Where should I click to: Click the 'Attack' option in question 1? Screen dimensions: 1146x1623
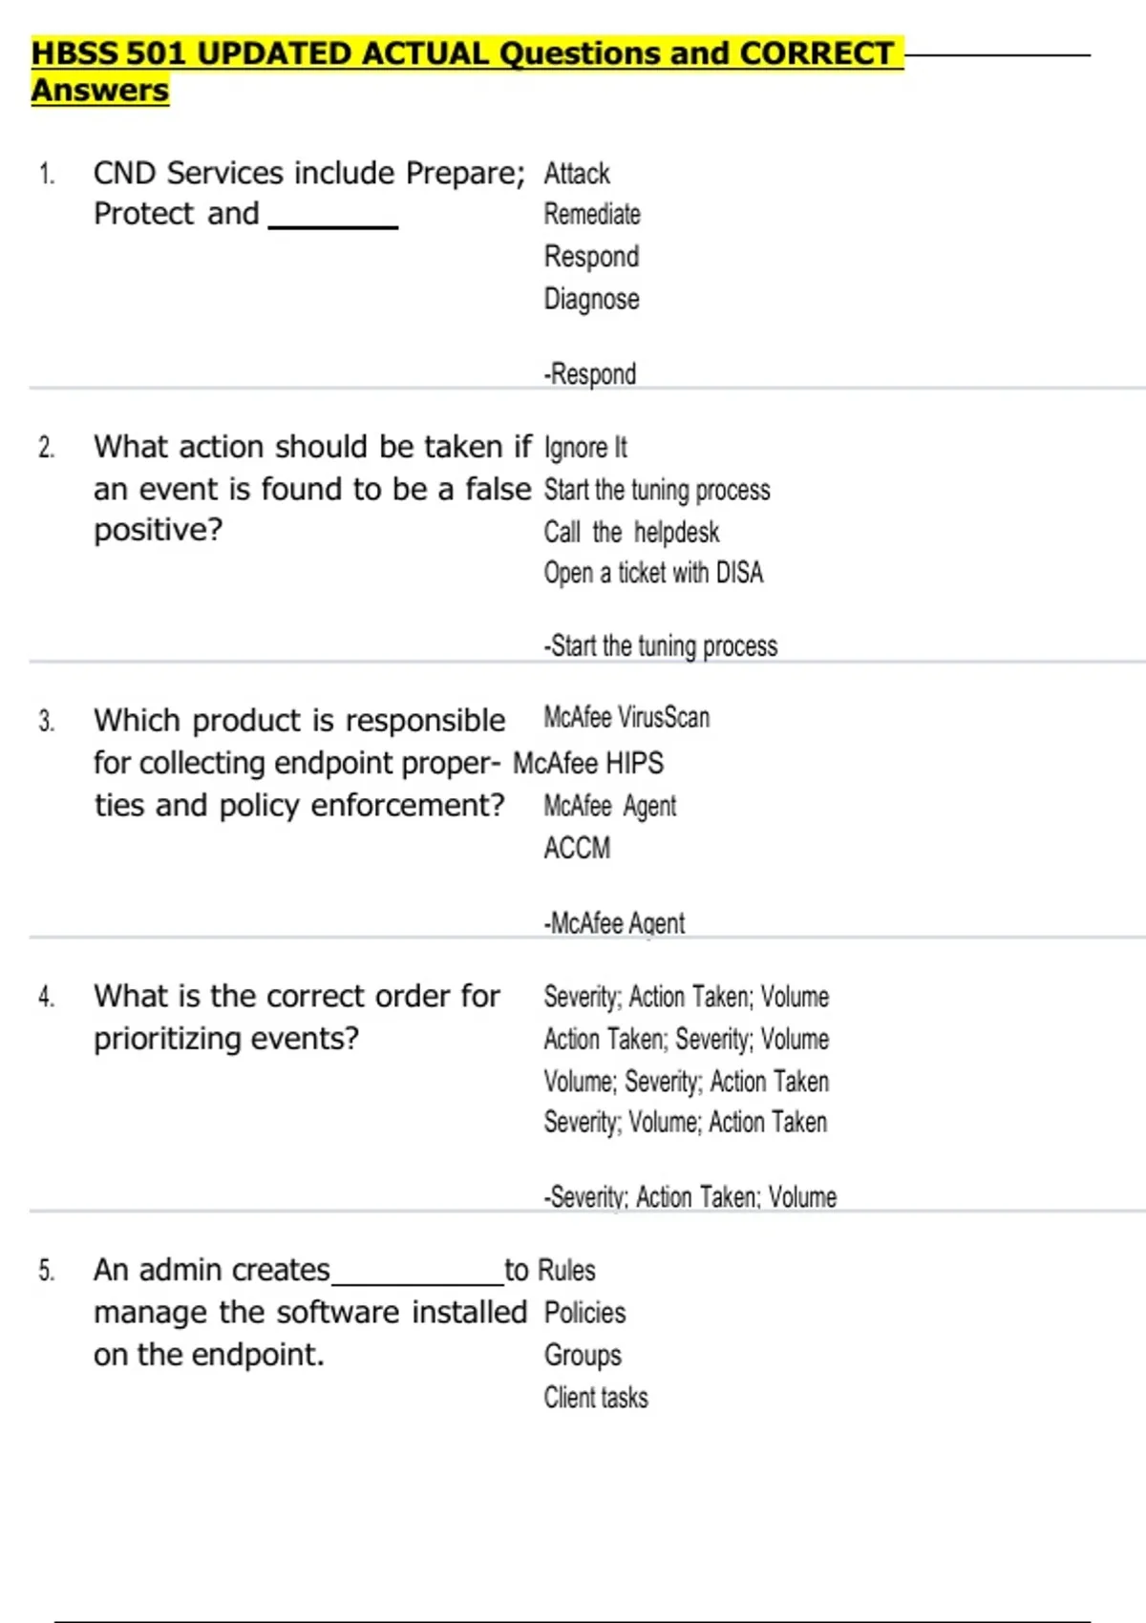pos(576,174)
